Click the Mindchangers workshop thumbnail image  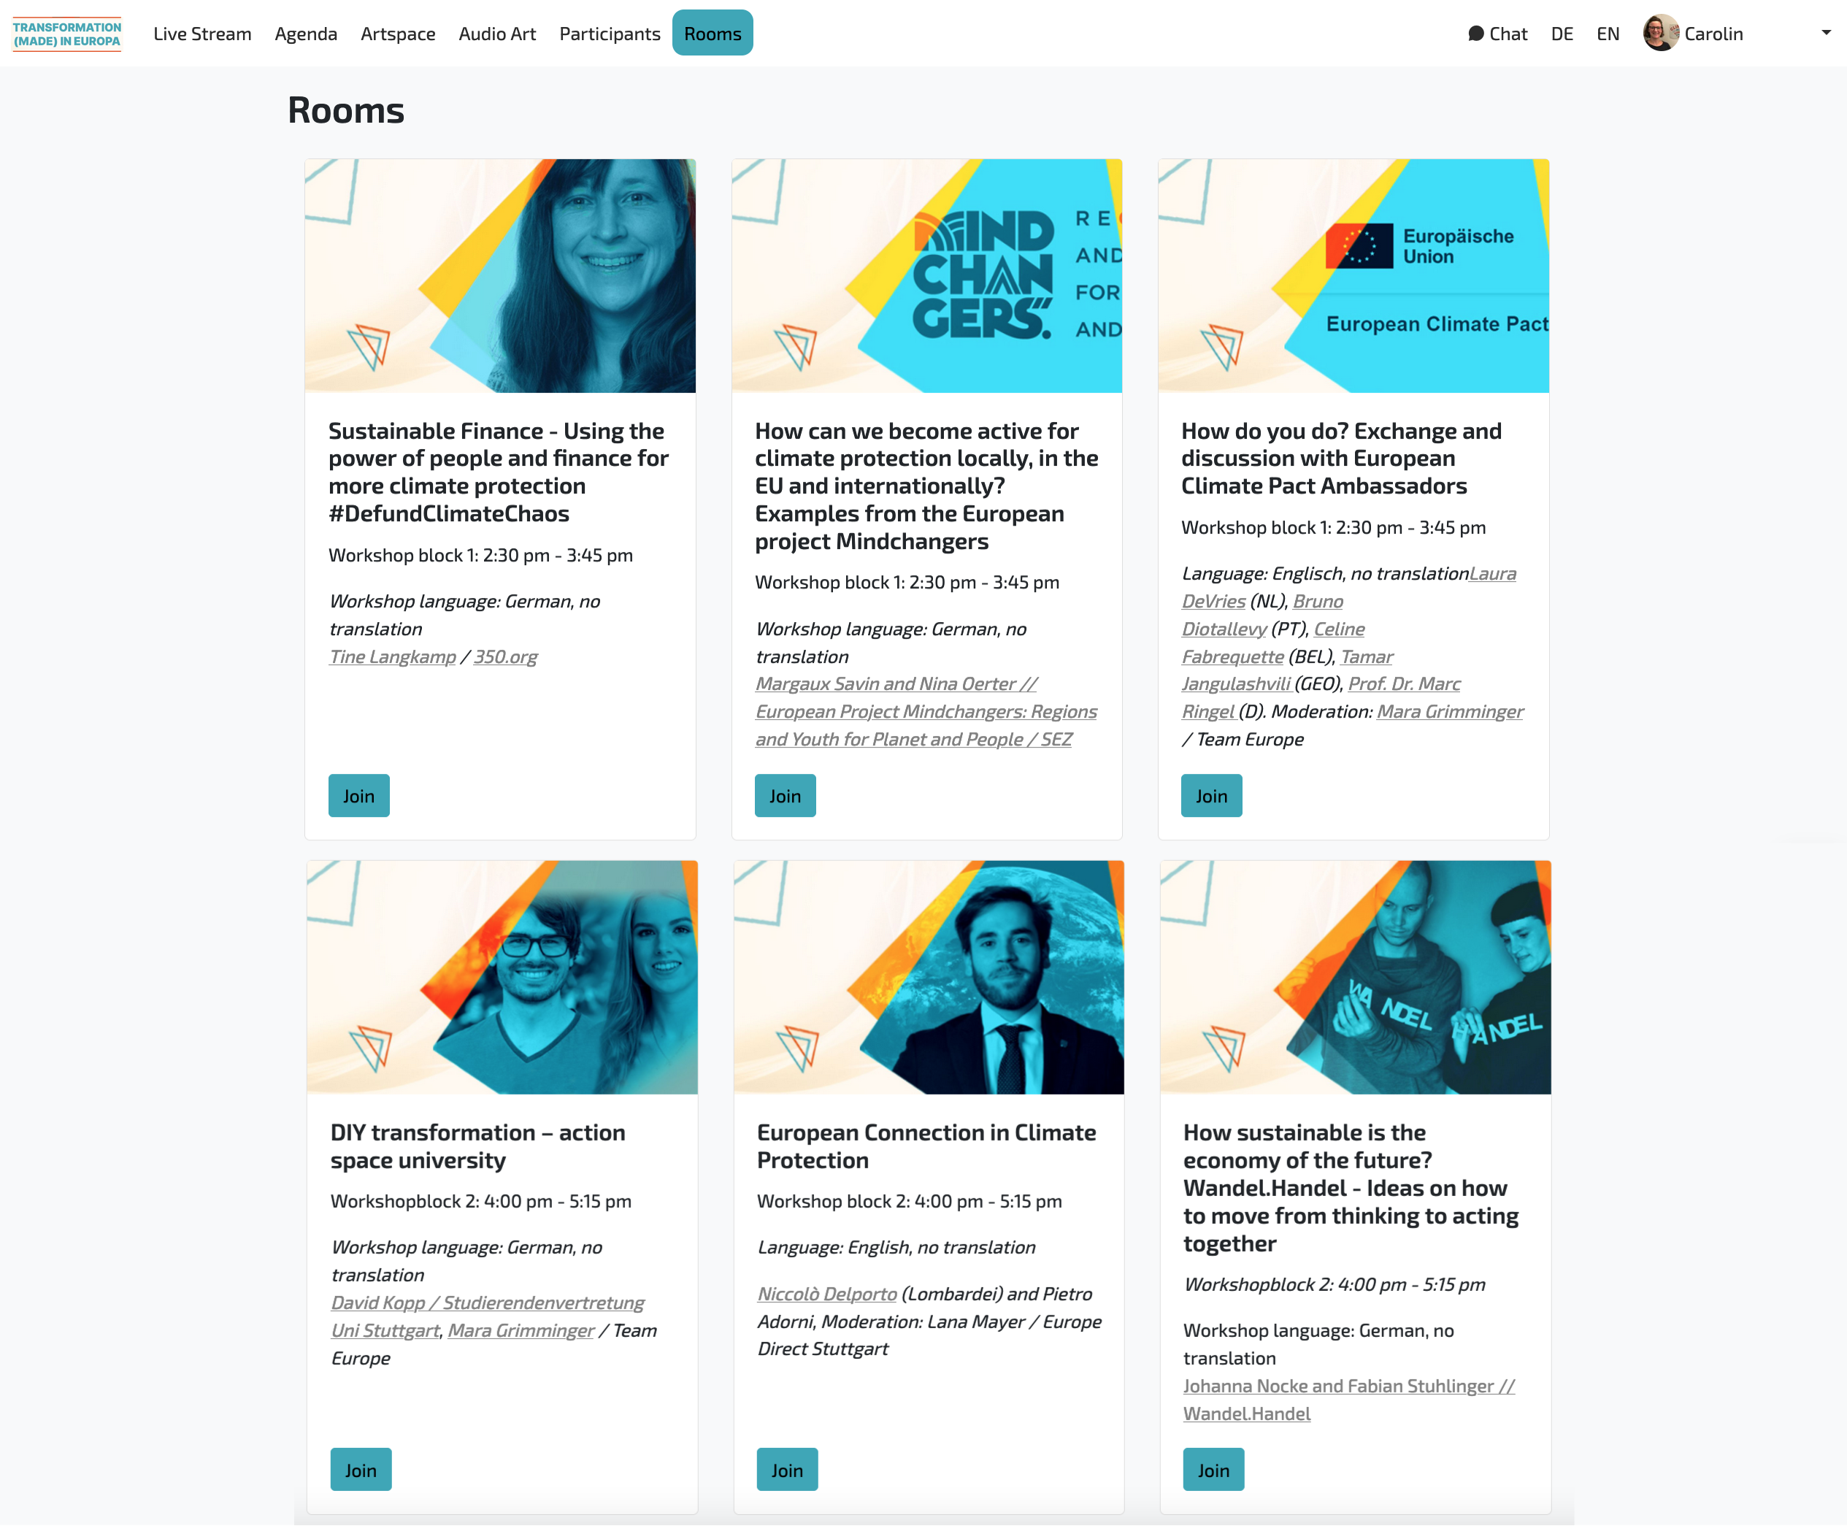927,276
